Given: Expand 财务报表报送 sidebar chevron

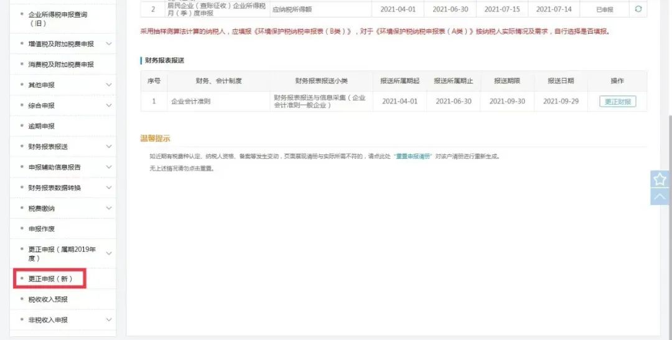Looking at the screenshot, I should 109,146.
